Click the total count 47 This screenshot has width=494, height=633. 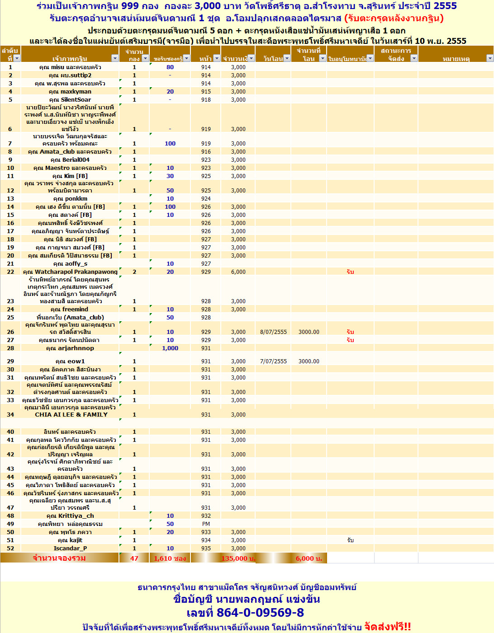[134, 558]
